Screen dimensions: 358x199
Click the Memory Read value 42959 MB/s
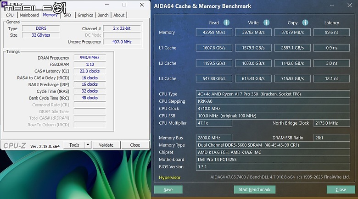point(214,33)
